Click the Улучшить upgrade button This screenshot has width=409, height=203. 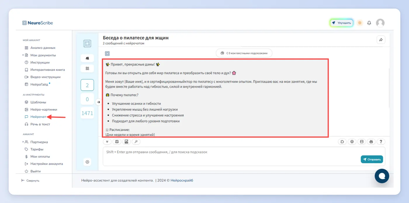coord(342,23)
